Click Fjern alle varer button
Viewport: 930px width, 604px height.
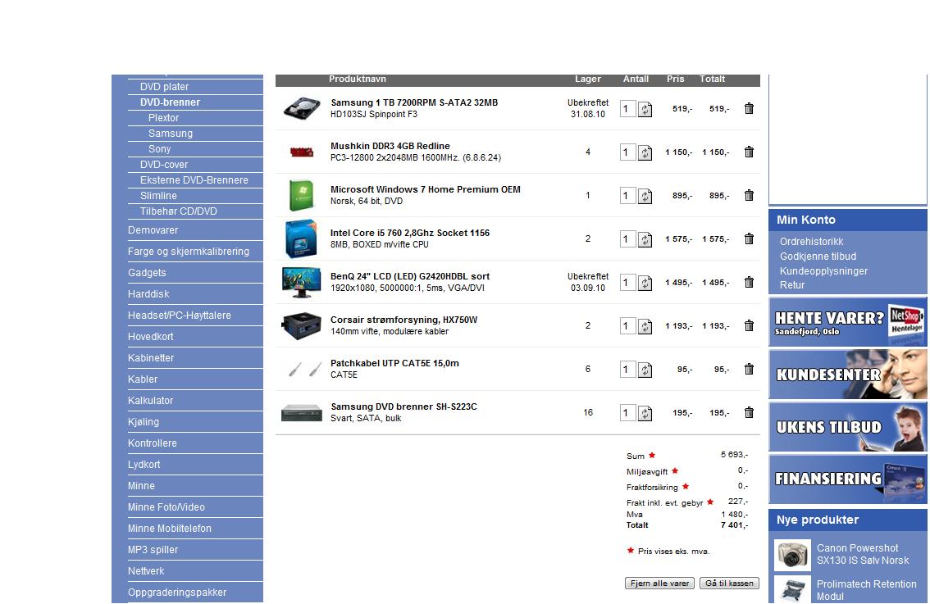click(659, 584)
